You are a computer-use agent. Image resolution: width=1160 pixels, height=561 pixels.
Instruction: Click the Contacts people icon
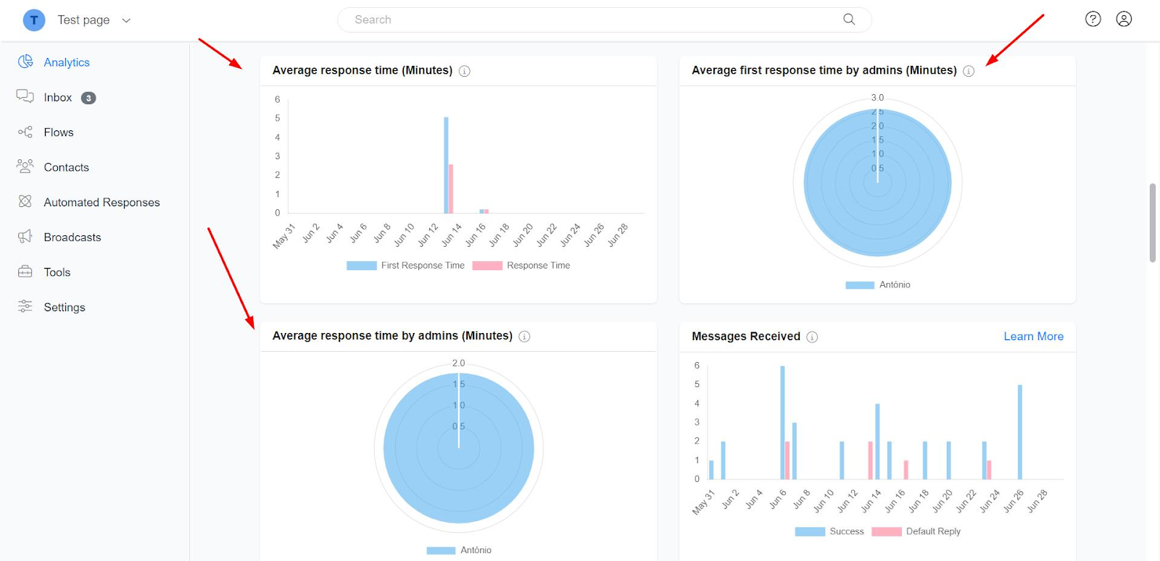pyautogui.click(x=25, y=166)
